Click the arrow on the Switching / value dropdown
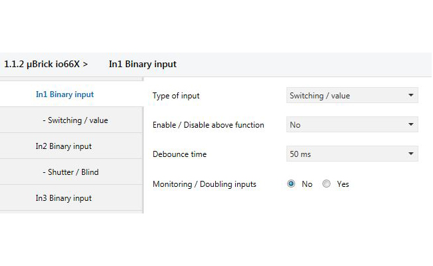Screen dimensions: 433x266 pyautogui.click(x=411, y=96)
